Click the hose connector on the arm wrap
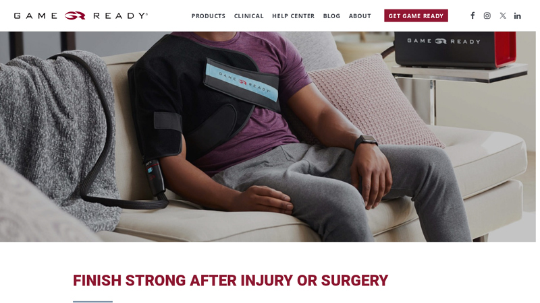 pyautogui.click(x=155, y=177)
